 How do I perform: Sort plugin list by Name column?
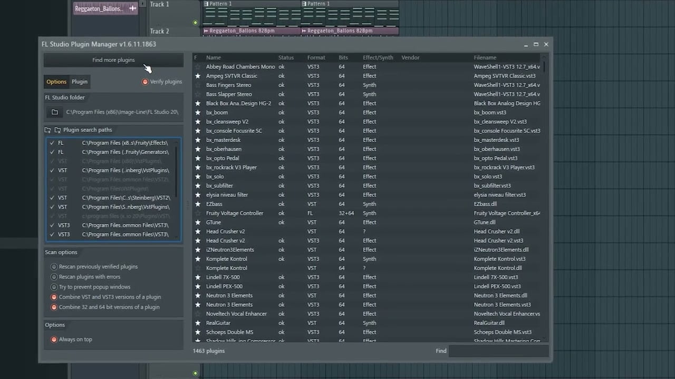[214, 57]
